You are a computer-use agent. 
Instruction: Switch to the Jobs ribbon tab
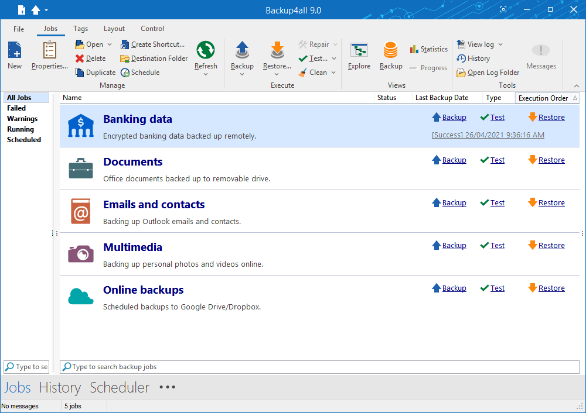[x=50, y=29]
